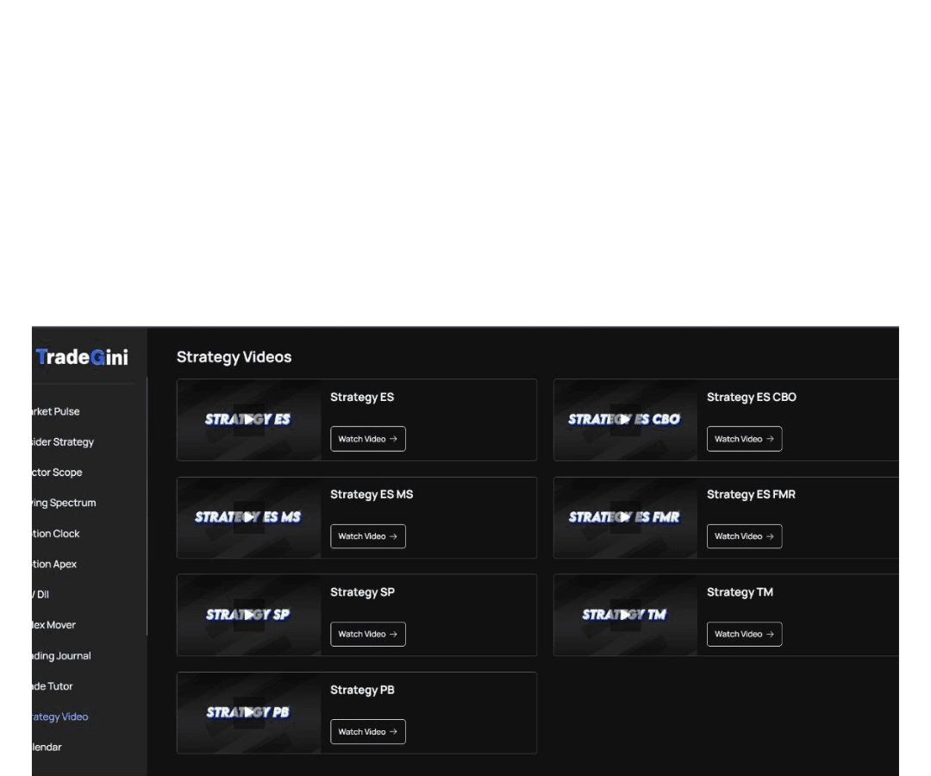Open Market Pulse in the sidebar
The image size is (931, 776).
pos(57,411)
